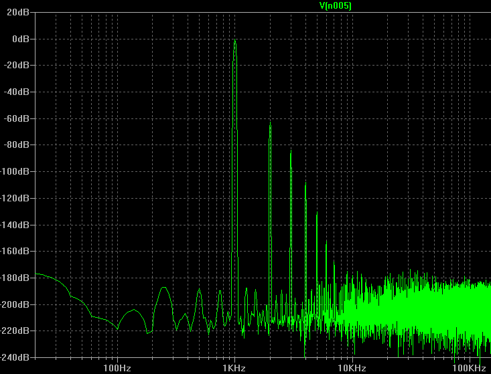Click the V(n005) trace label
491x374 pixels.
pyautogui.click(x=335, y=5)
